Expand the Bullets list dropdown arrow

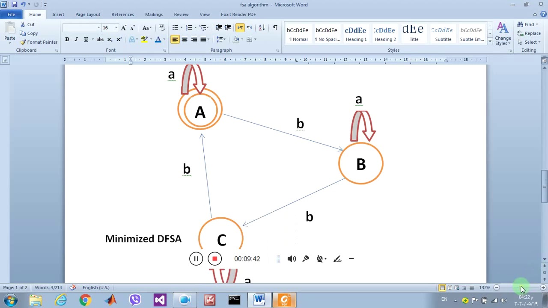(x=182, y=28)
